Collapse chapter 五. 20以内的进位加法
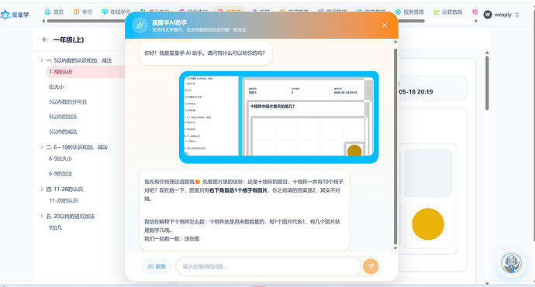This screenshot has width=535, height=287. tap(42, 216)
